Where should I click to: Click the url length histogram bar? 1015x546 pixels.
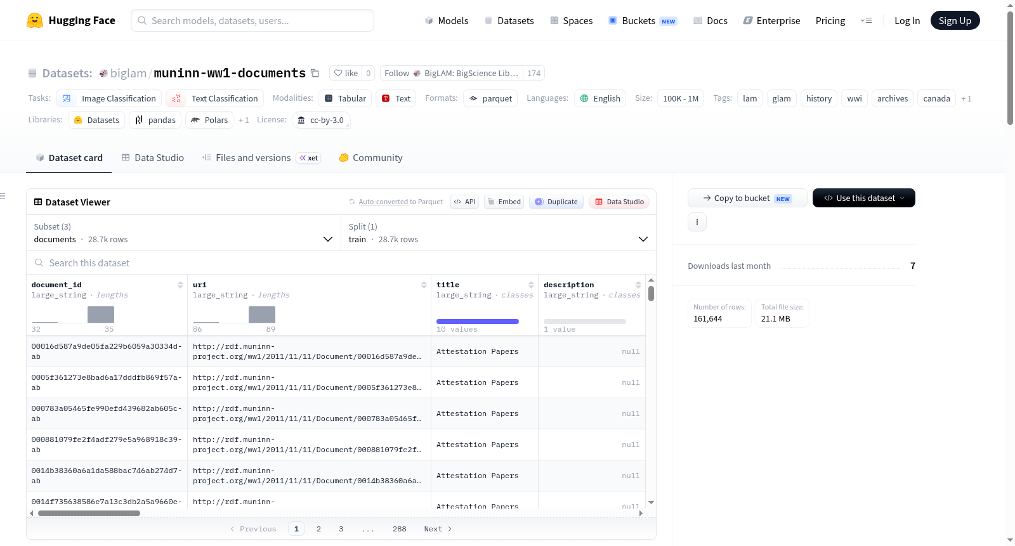(261, 315)
